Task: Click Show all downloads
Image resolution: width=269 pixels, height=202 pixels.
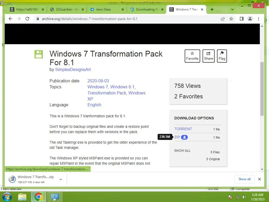Action: tap(245, 179)
